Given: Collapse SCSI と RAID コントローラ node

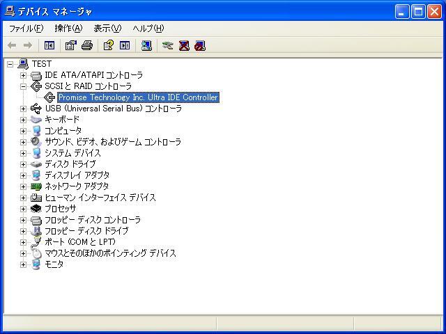Looking at the screenshot, I should (23, 86).
